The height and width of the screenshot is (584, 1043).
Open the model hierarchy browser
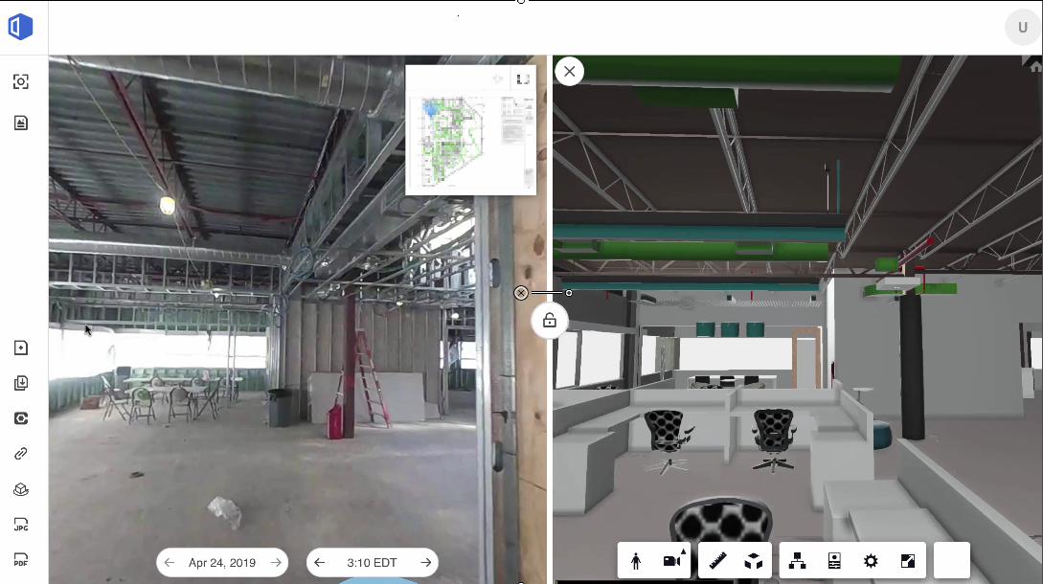coord(797,561)
